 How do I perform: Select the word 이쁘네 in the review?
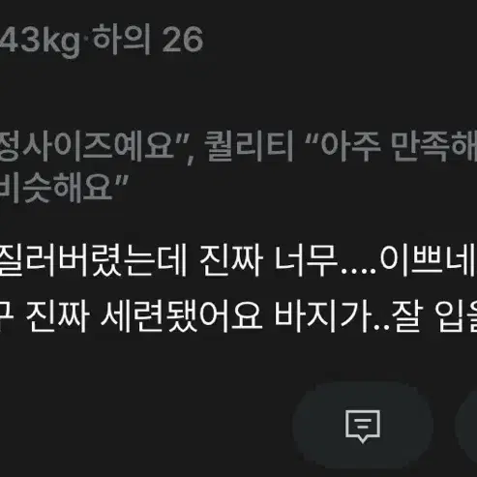coord(429,260)
